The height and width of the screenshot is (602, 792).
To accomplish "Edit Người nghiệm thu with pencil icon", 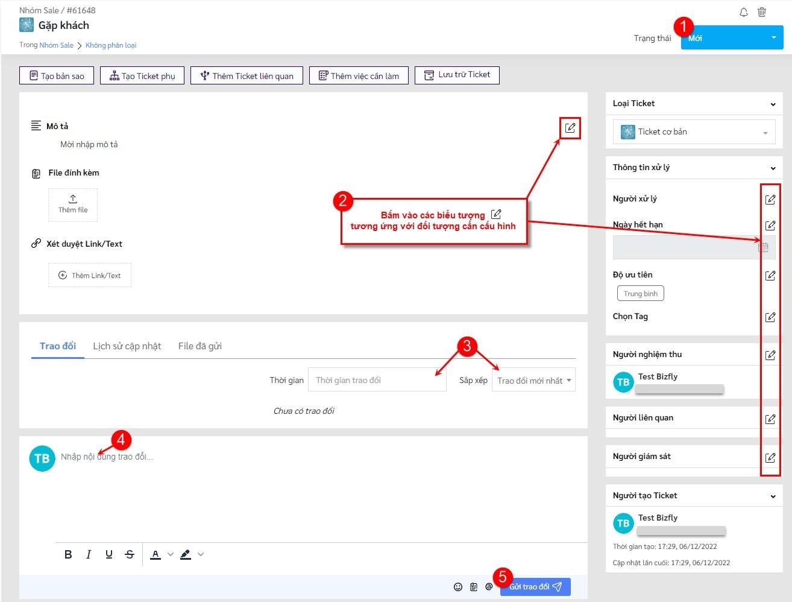I will click(x=770, y=355).
